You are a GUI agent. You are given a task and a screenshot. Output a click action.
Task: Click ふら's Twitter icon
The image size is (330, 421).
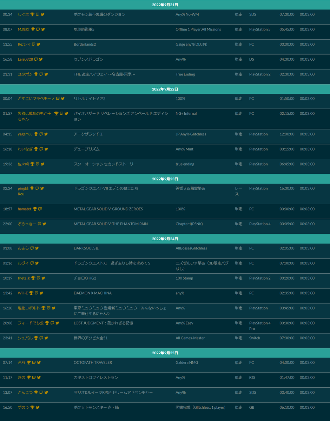pos(39,363)
